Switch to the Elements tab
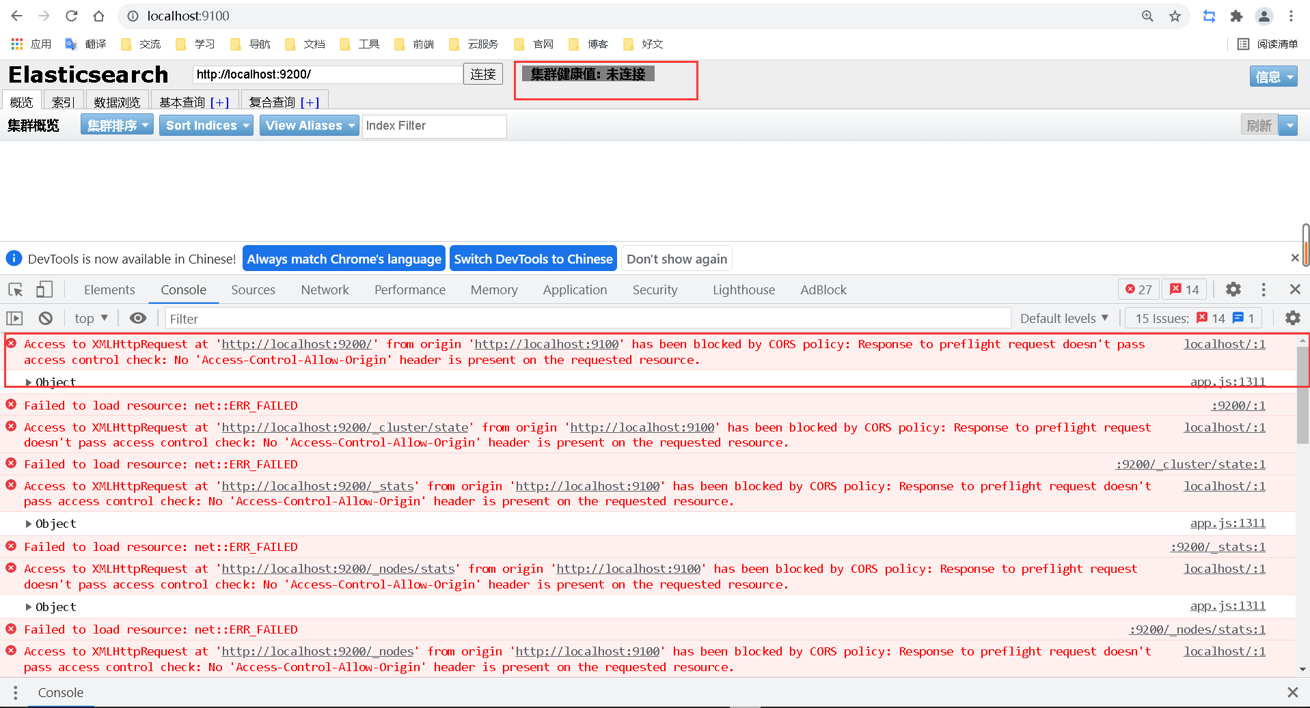Image resolution: width=1310 pixels, height=708 pixels. click(x=109, y=289)
